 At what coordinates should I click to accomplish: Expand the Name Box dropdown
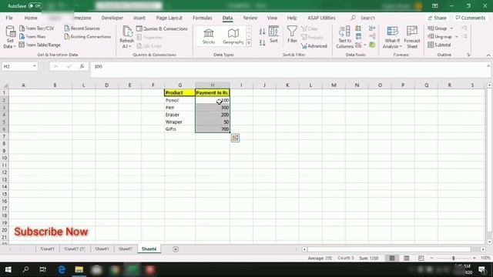click(x=34, y=66)
